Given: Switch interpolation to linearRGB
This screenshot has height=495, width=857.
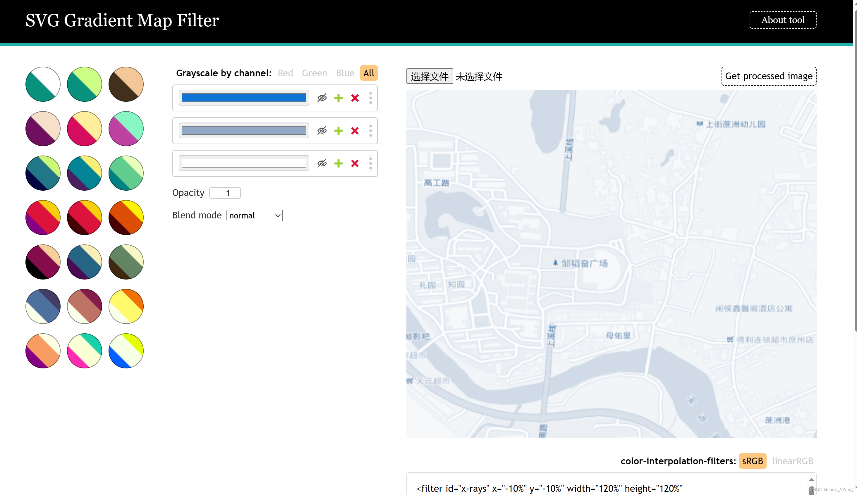Looking at the screenshot, I should pyautogui.click(x=792, y=461).
